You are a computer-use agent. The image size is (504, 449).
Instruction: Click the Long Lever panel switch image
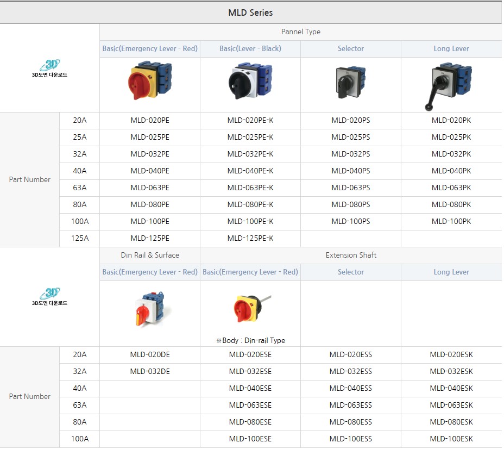[450, 85]
